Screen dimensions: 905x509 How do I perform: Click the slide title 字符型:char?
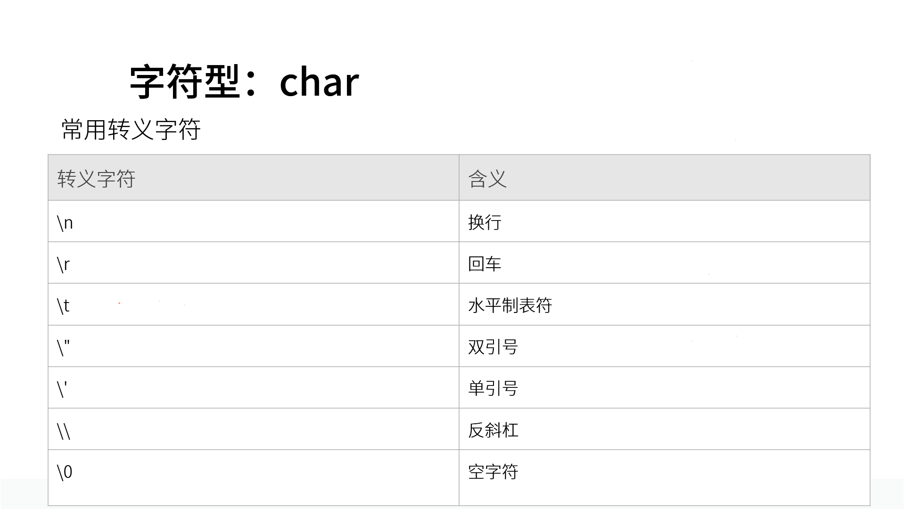tap(244, 82)
